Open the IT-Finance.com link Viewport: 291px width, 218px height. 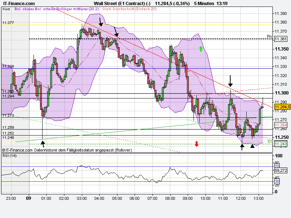[x=18, y=3]
